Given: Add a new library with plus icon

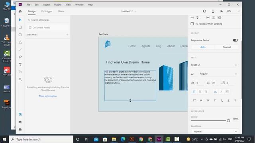Looking at the screenshot, I should pos(67,35).
